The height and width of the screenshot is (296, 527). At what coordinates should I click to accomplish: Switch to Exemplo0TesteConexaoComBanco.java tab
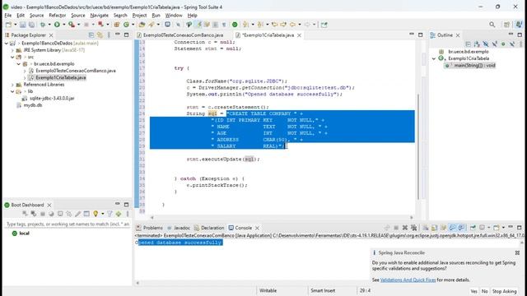(183, 35)
